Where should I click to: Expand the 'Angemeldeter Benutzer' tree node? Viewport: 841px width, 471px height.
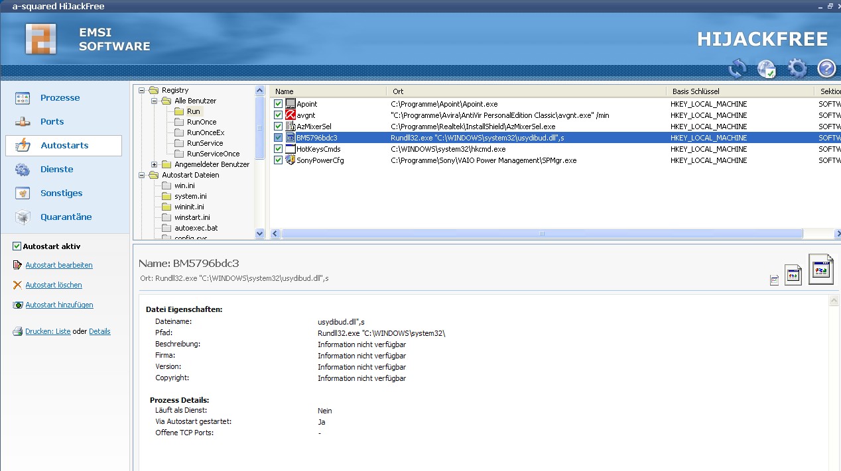[155, 164]
